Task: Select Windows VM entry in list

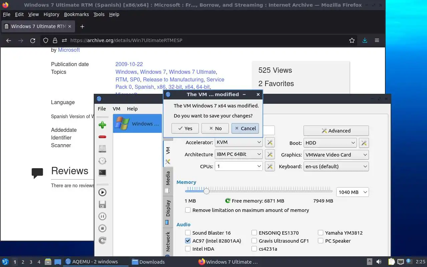Action: coord(137,123)
